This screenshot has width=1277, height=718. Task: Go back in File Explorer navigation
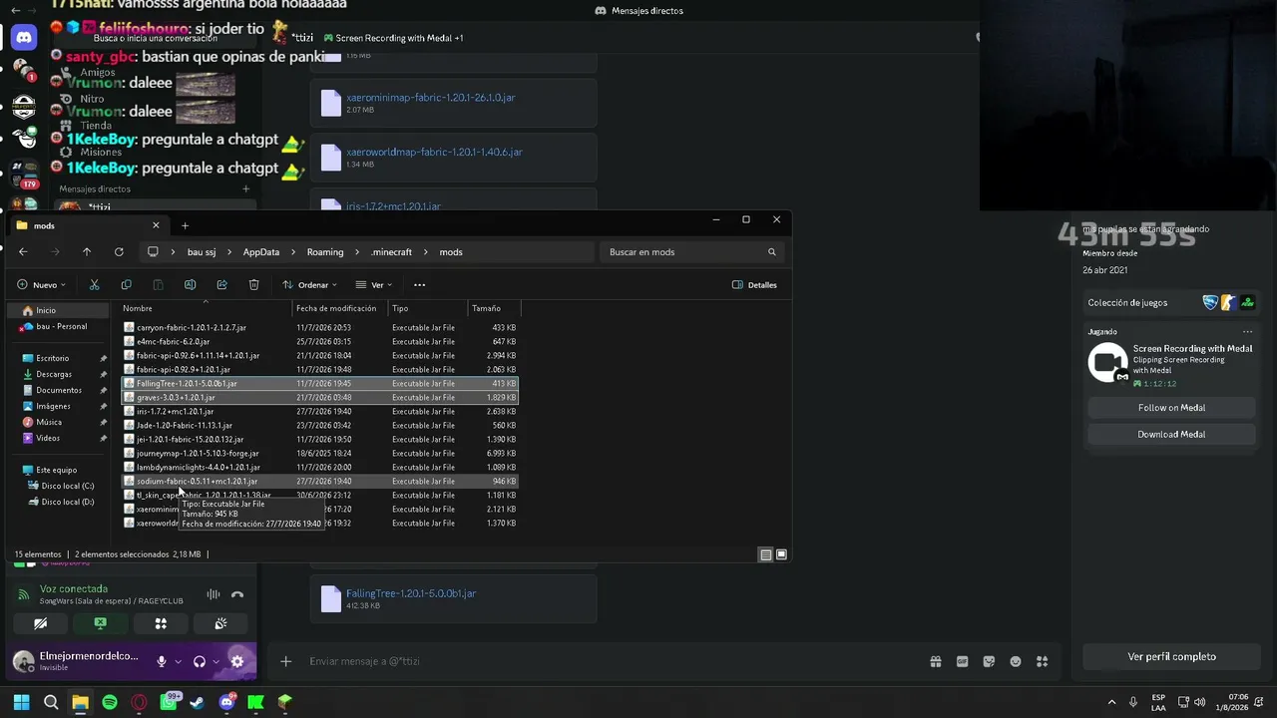click(23, 252)
